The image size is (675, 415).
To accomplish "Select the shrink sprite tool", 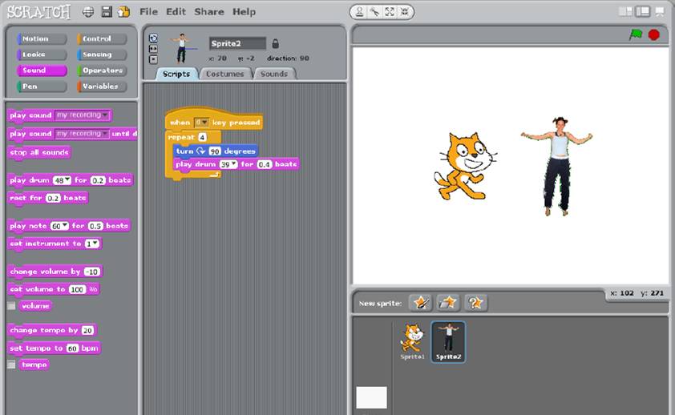I will [405, 12].
